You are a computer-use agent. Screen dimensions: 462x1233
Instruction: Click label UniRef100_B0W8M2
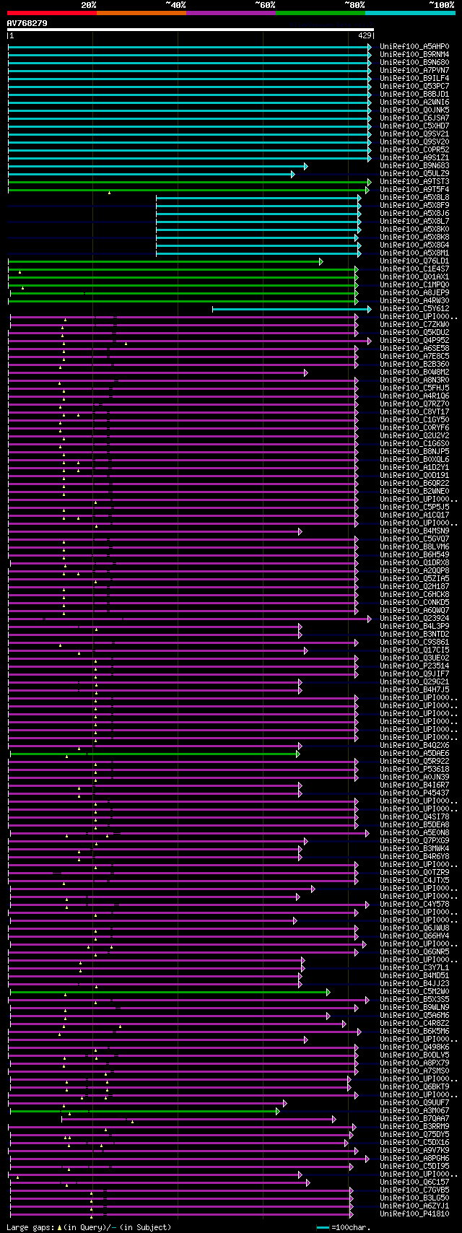(414, 372)
